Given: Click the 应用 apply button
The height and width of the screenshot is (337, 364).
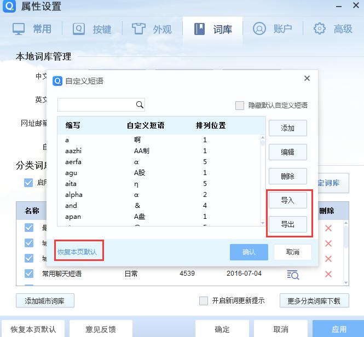Looking at the screenshot, I should (x=339, y=329).
